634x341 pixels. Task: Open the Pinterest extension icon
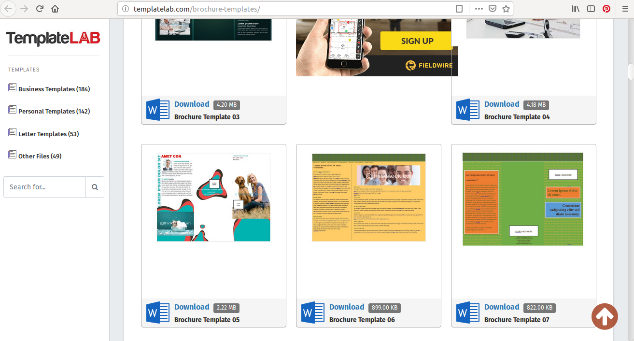[606, 9]
